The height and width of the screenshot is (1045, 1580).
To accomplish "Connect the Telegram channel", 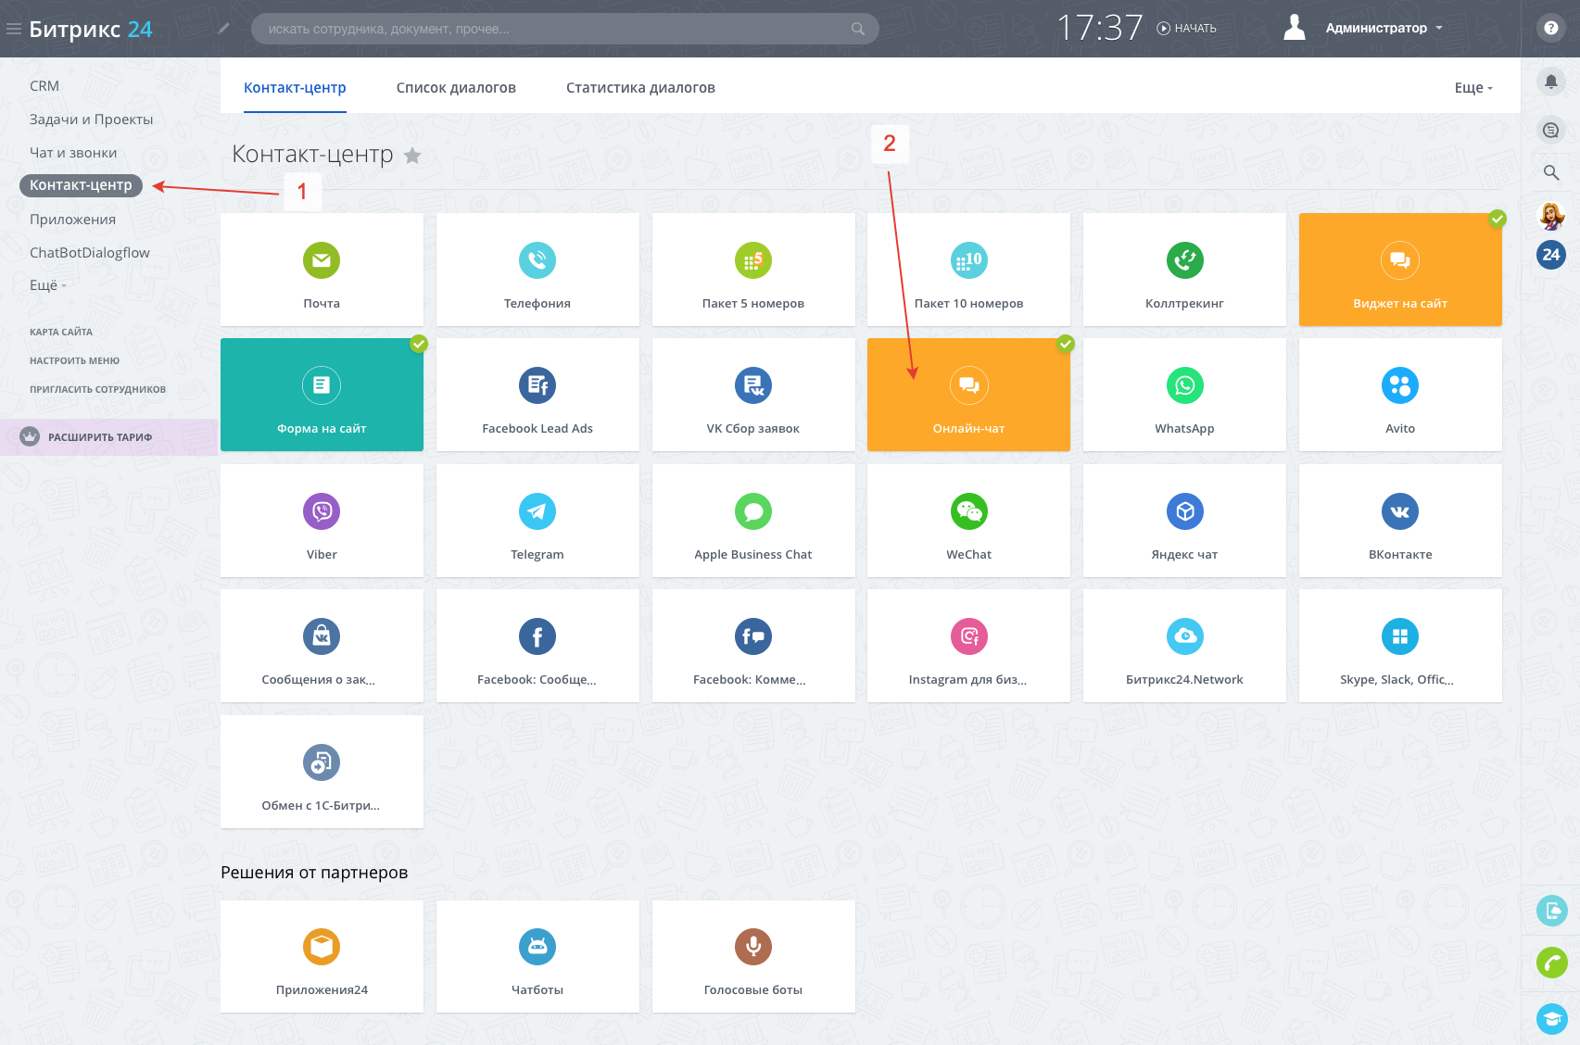I will point(537,521).
